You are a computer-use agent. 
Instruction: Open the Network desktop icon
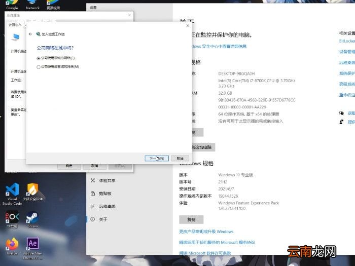pyautogui.click(x=32, y=5)
